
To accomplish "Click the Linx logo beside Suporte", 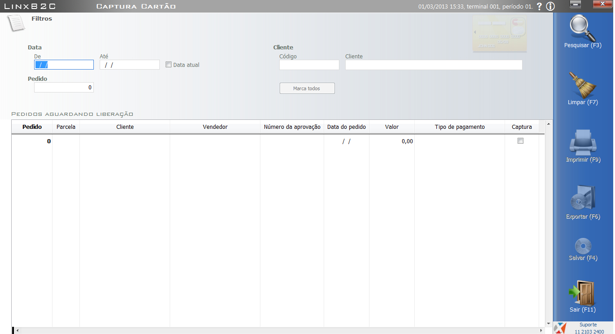I will point(560,328).
